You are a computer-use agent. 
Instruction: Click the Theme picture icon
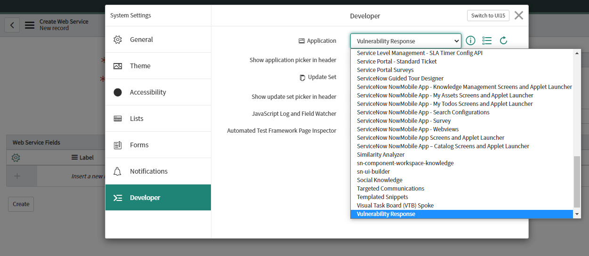pos(118,66)
